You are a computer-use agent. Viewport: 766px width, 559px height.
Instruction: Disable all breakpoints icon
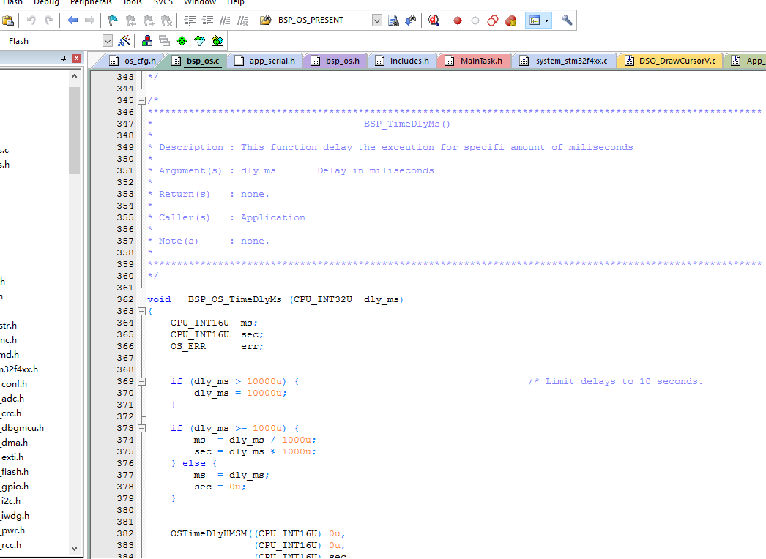(x=493, y=20)
